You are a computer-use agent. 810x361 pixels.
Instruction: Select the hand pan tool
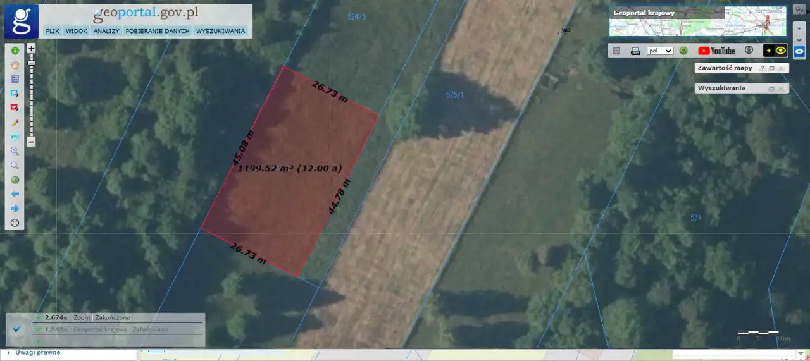15,64
